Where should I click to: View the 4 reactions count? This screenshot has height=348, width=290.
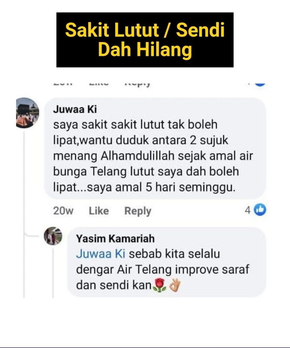(248, 210)
